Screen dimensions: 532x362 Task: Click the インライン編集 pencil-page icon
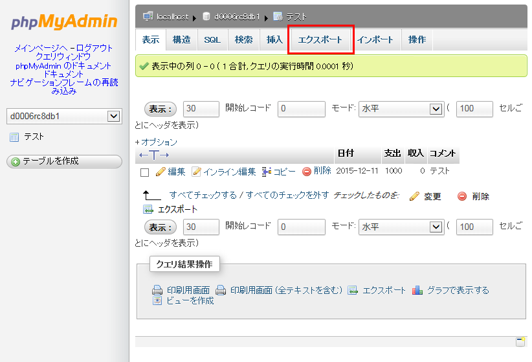(x=196, y=172)
